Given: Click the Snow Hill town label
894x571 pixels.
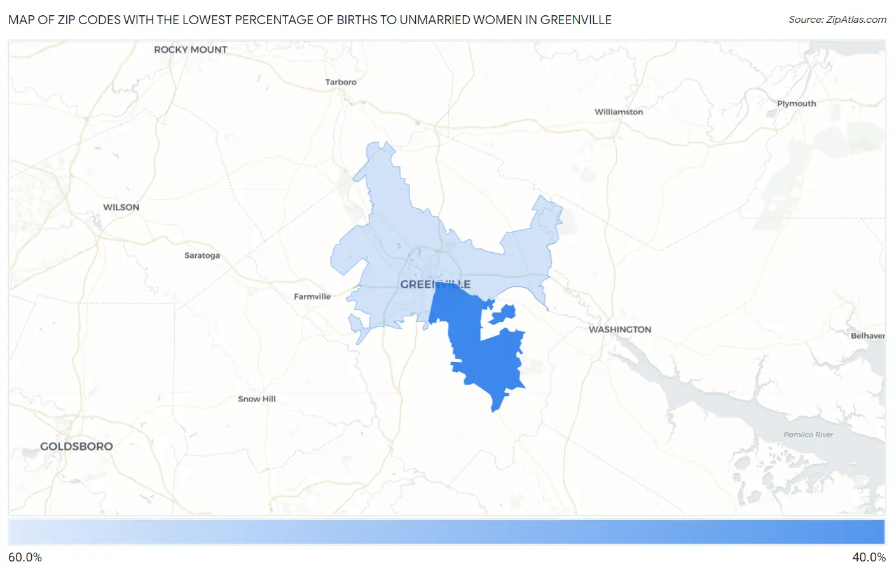Looking at the screenshot, I should point(257,399).
